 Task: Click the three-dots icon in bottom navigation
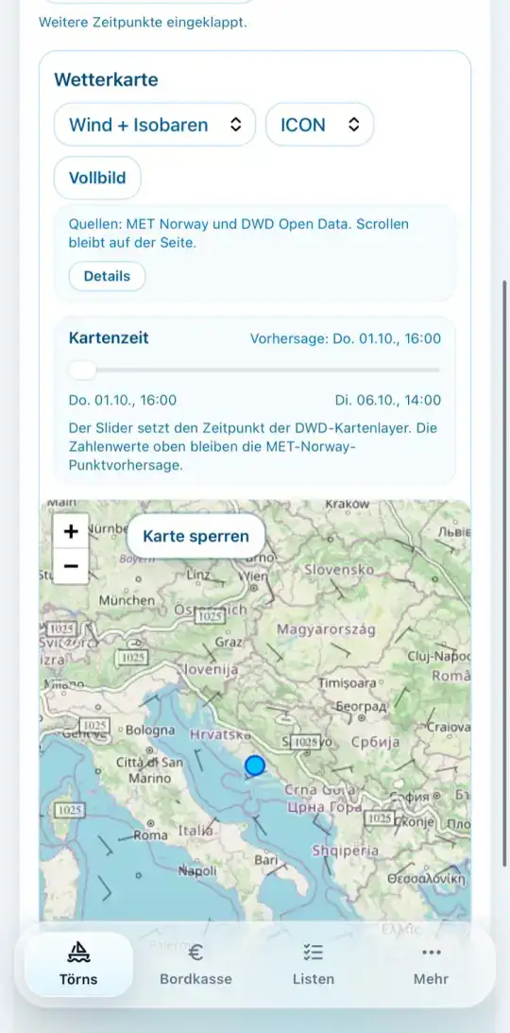431,952
